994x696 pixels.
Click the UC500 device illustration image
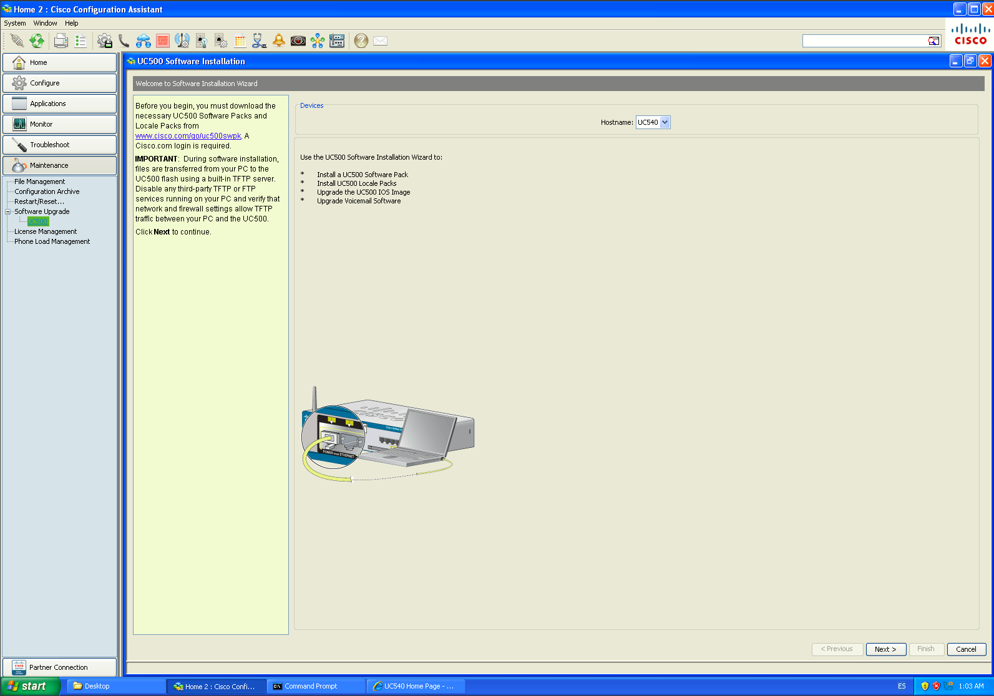tap(388, 435)
